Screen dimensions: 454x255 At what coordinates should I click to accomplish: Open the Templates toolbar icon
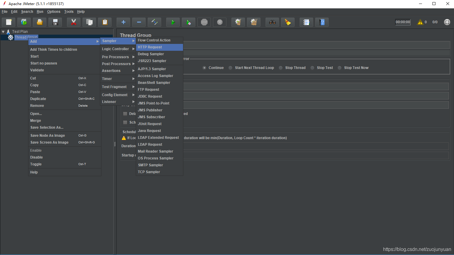click(24, 22)
